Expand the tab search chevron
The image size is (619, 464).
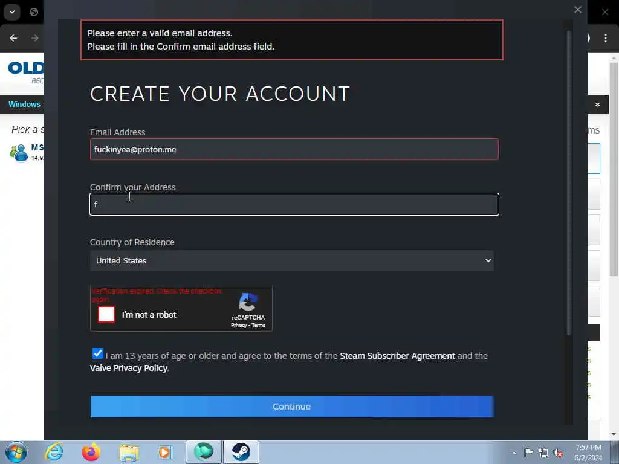point(12,12)
